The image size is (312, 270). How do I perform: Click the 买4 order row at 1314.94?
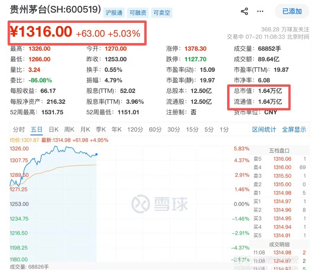(279, 227)
